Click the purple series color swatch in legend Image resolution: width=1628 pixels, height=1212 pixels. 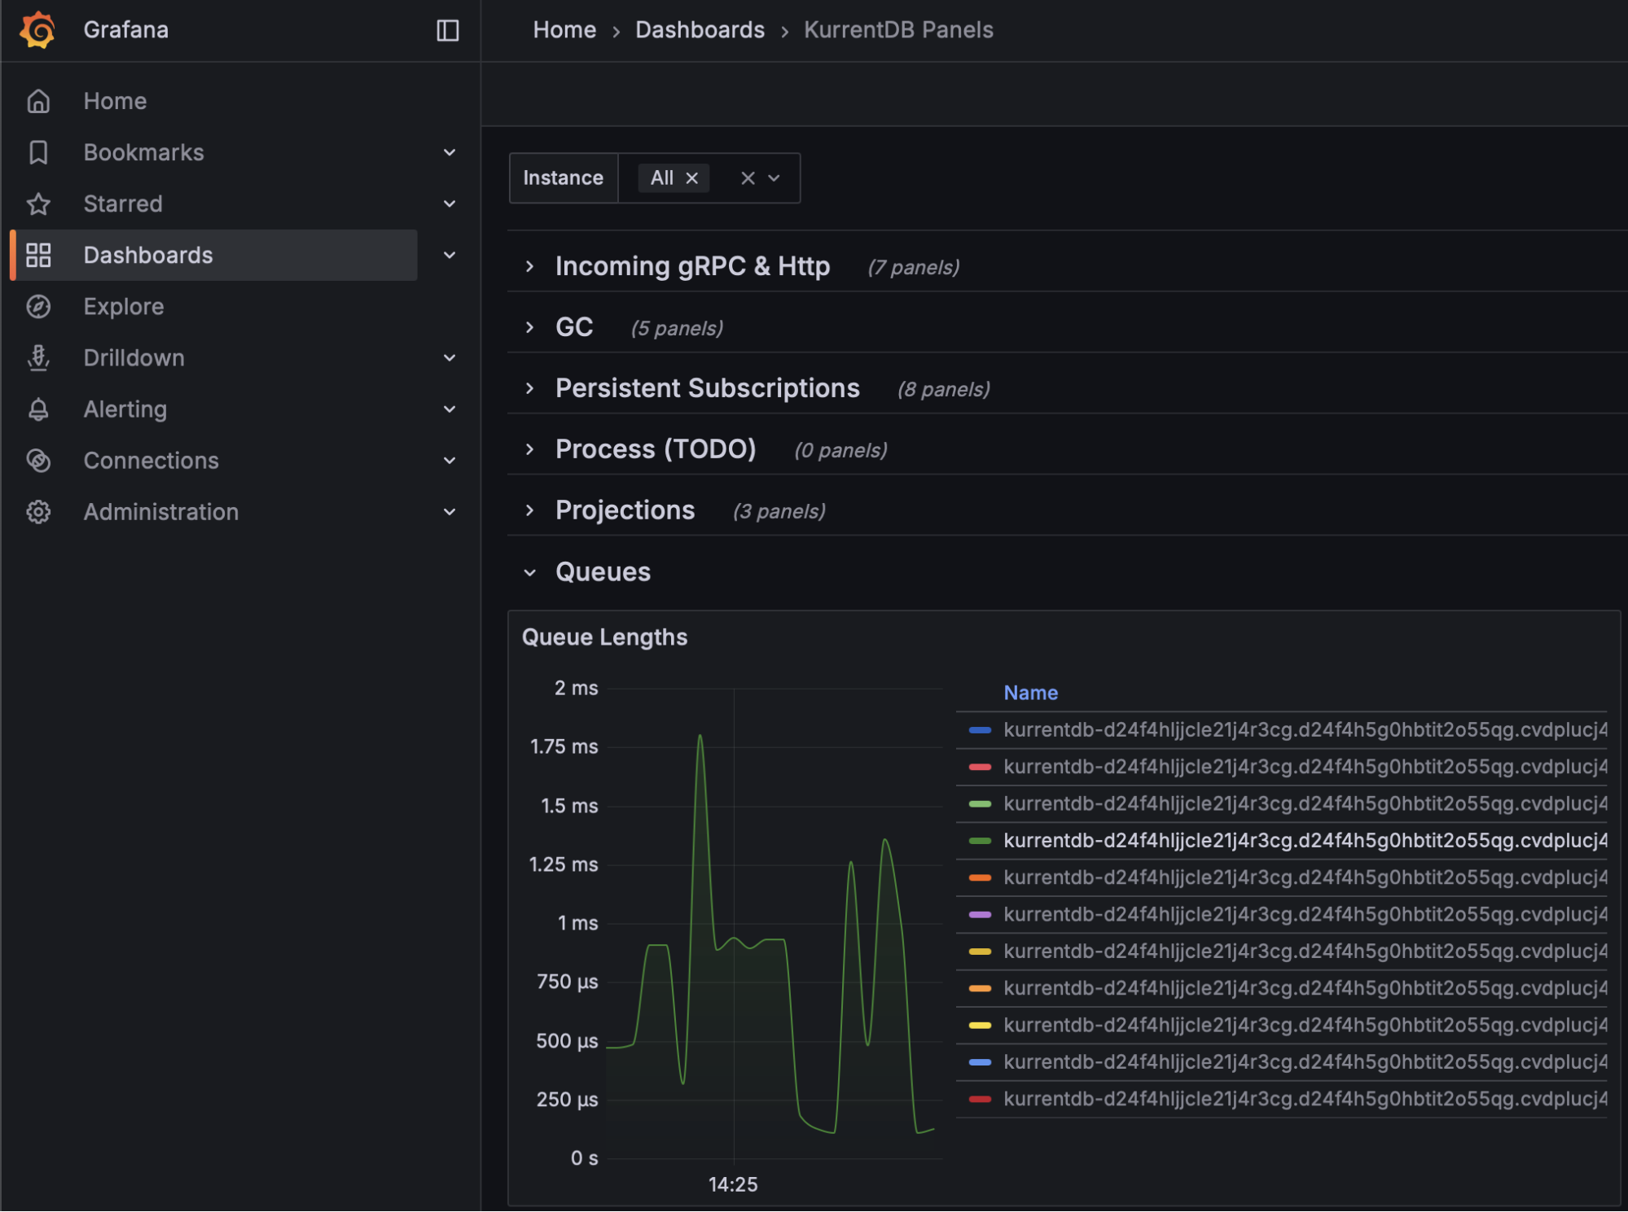980,915
